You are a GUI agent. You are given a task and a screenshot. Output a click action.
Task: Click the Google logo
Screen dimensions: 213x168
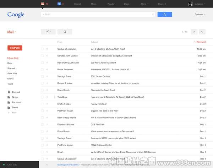[16, 15]
